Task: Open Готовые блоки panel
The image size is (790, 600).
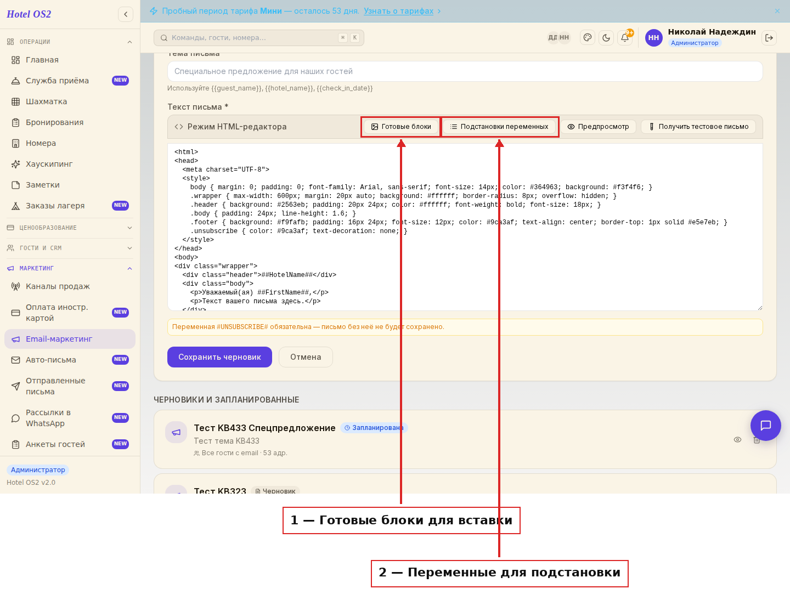Action: [401, 127]
